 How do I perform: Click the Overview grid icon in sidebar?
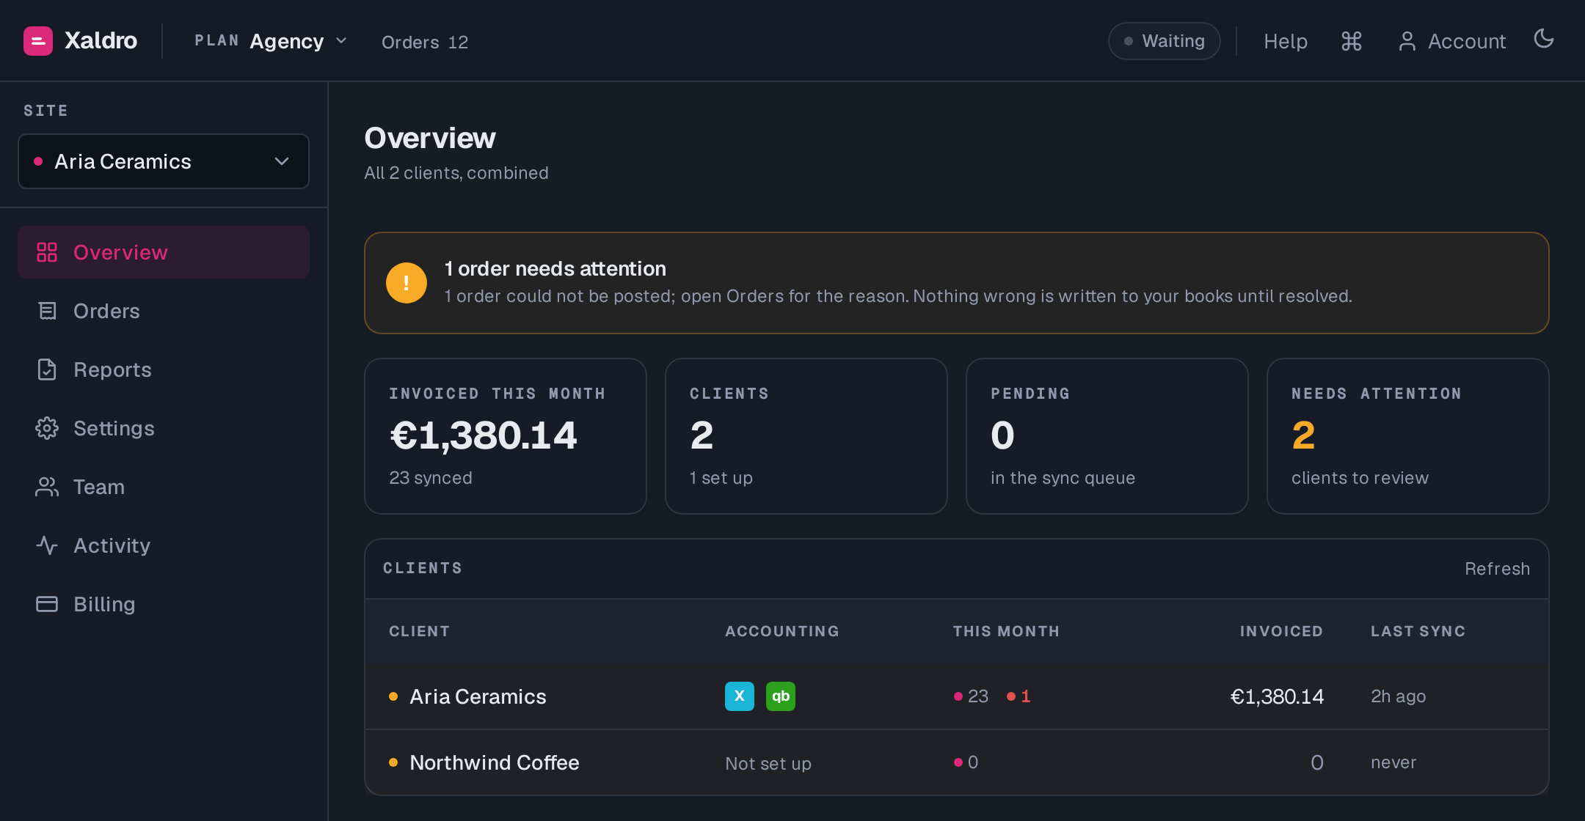coord(47,252)
